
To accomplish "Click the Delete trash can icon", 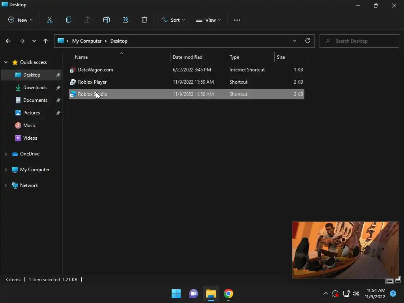I will 144,20.
